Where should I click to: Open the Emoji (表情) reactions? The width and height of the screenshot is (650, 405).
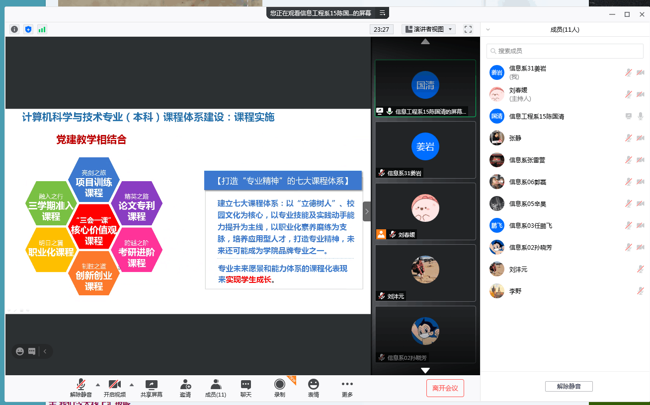tap(313, 388)
